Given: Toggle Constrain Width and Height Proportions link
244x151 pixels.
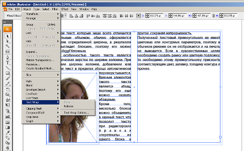Looking at the screenshot, I should click(213, 16).
